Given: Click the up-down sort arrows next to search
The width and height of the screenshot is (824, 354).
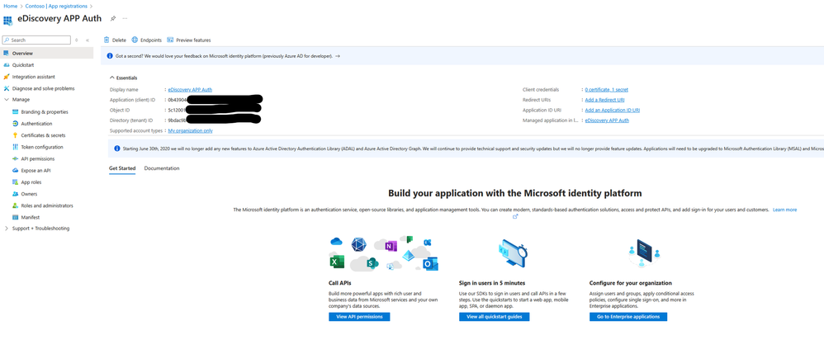Looking at the screenshot, I should coord(77,40).
